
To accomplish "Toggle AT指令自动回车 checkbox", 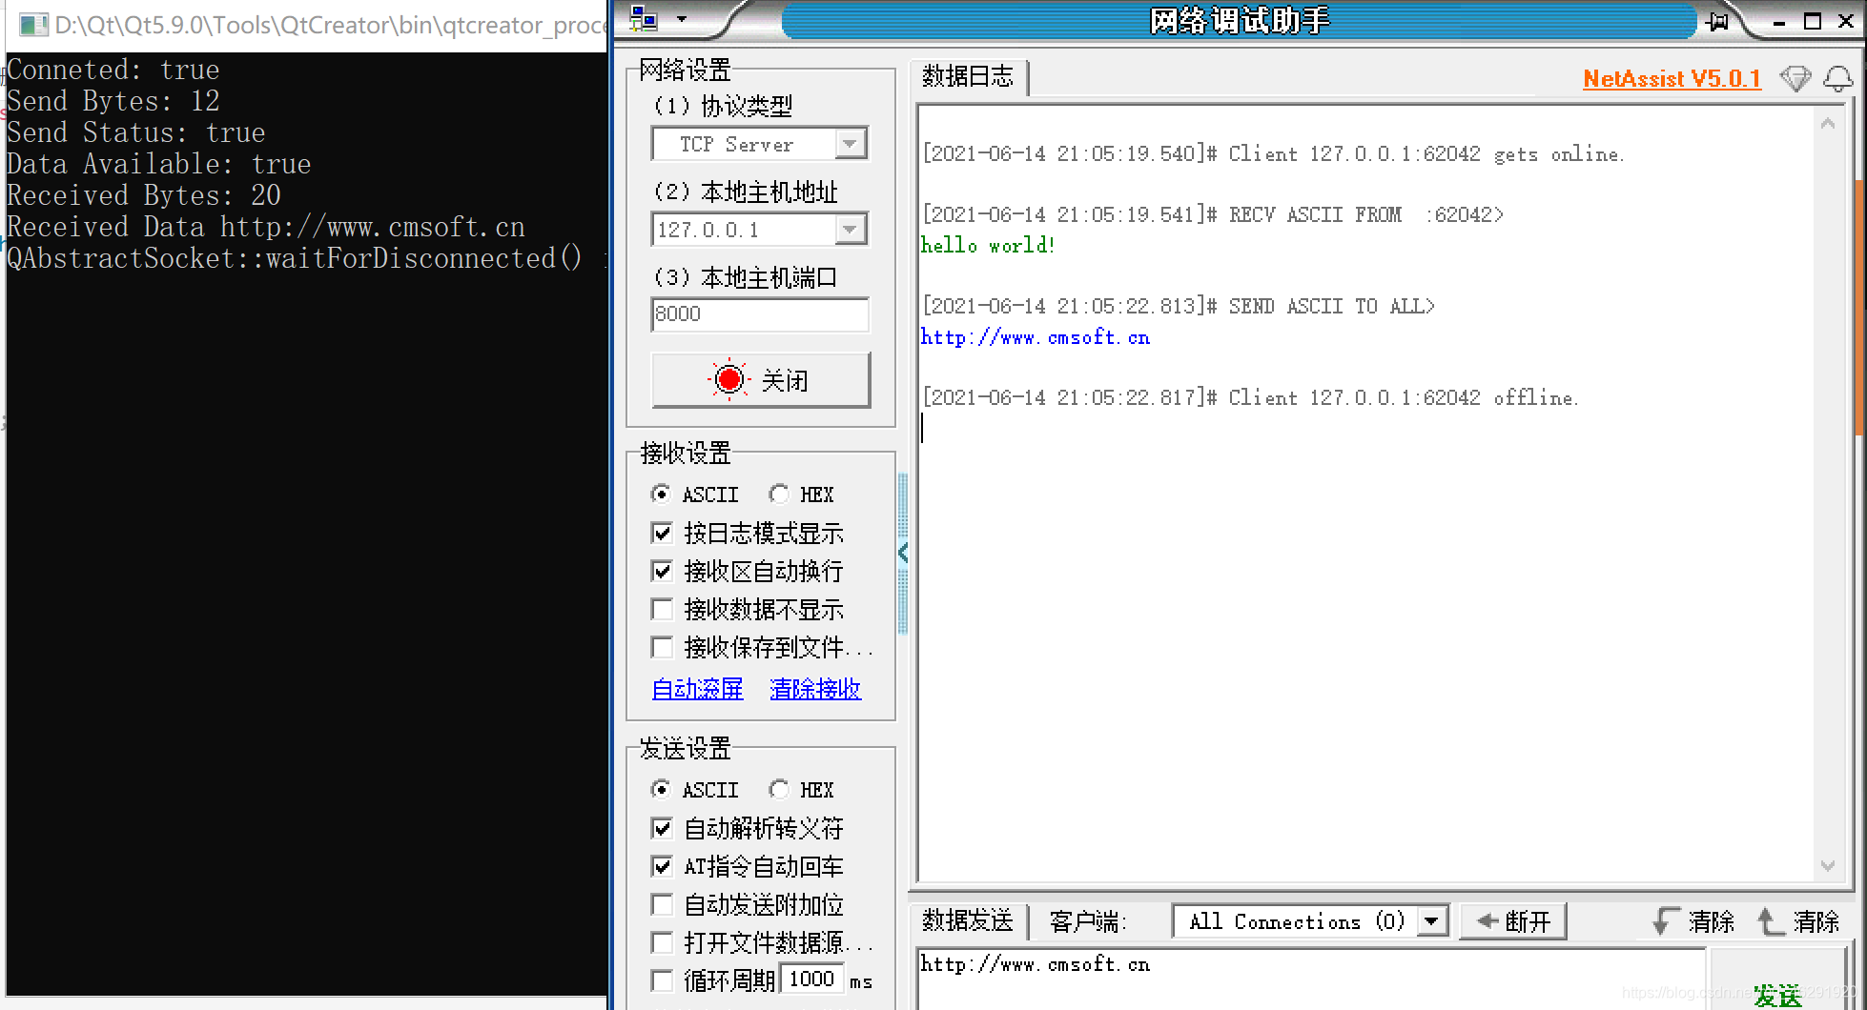I will point(662,866).
